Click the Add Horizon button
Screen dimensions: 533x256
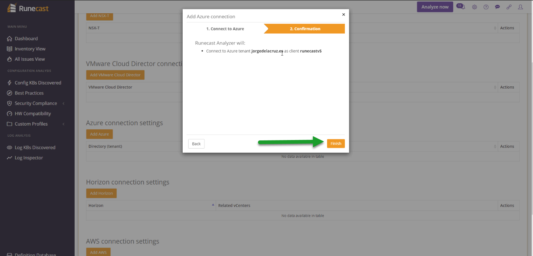tap(101, 193)
